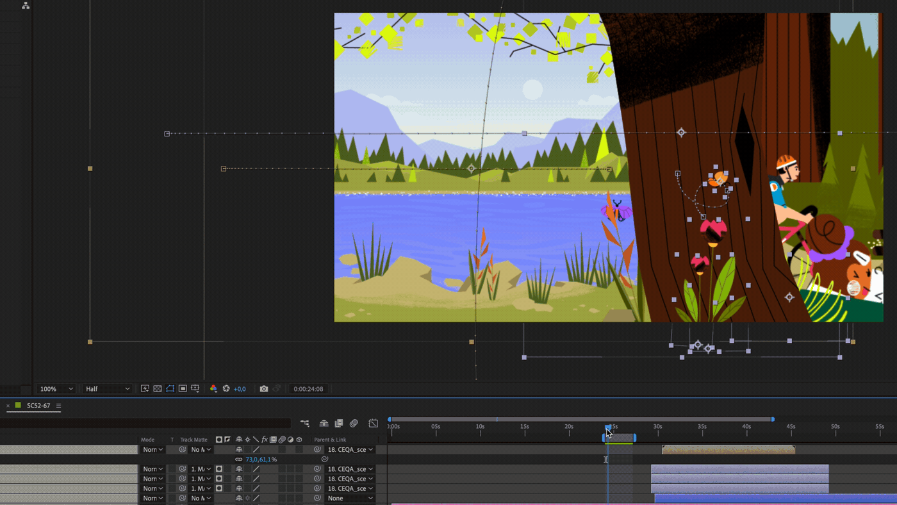Toggle Mask and Shape Path Visibility
The image size is (897, 505).
tap(170, 389)
